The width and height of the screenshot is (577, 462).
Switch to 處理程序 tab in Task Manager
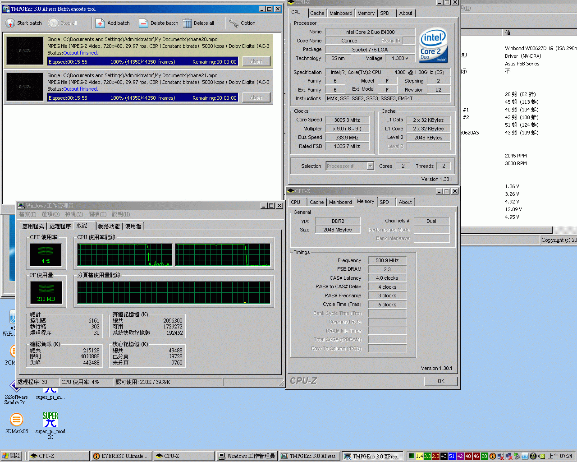60,226
